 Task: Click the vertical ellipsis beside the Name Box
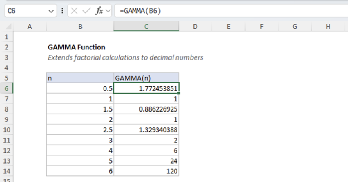[62, 11]
